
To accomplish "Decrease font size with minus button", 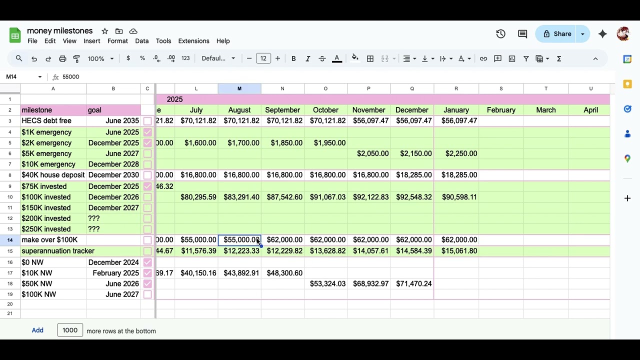I will [249, 58].
